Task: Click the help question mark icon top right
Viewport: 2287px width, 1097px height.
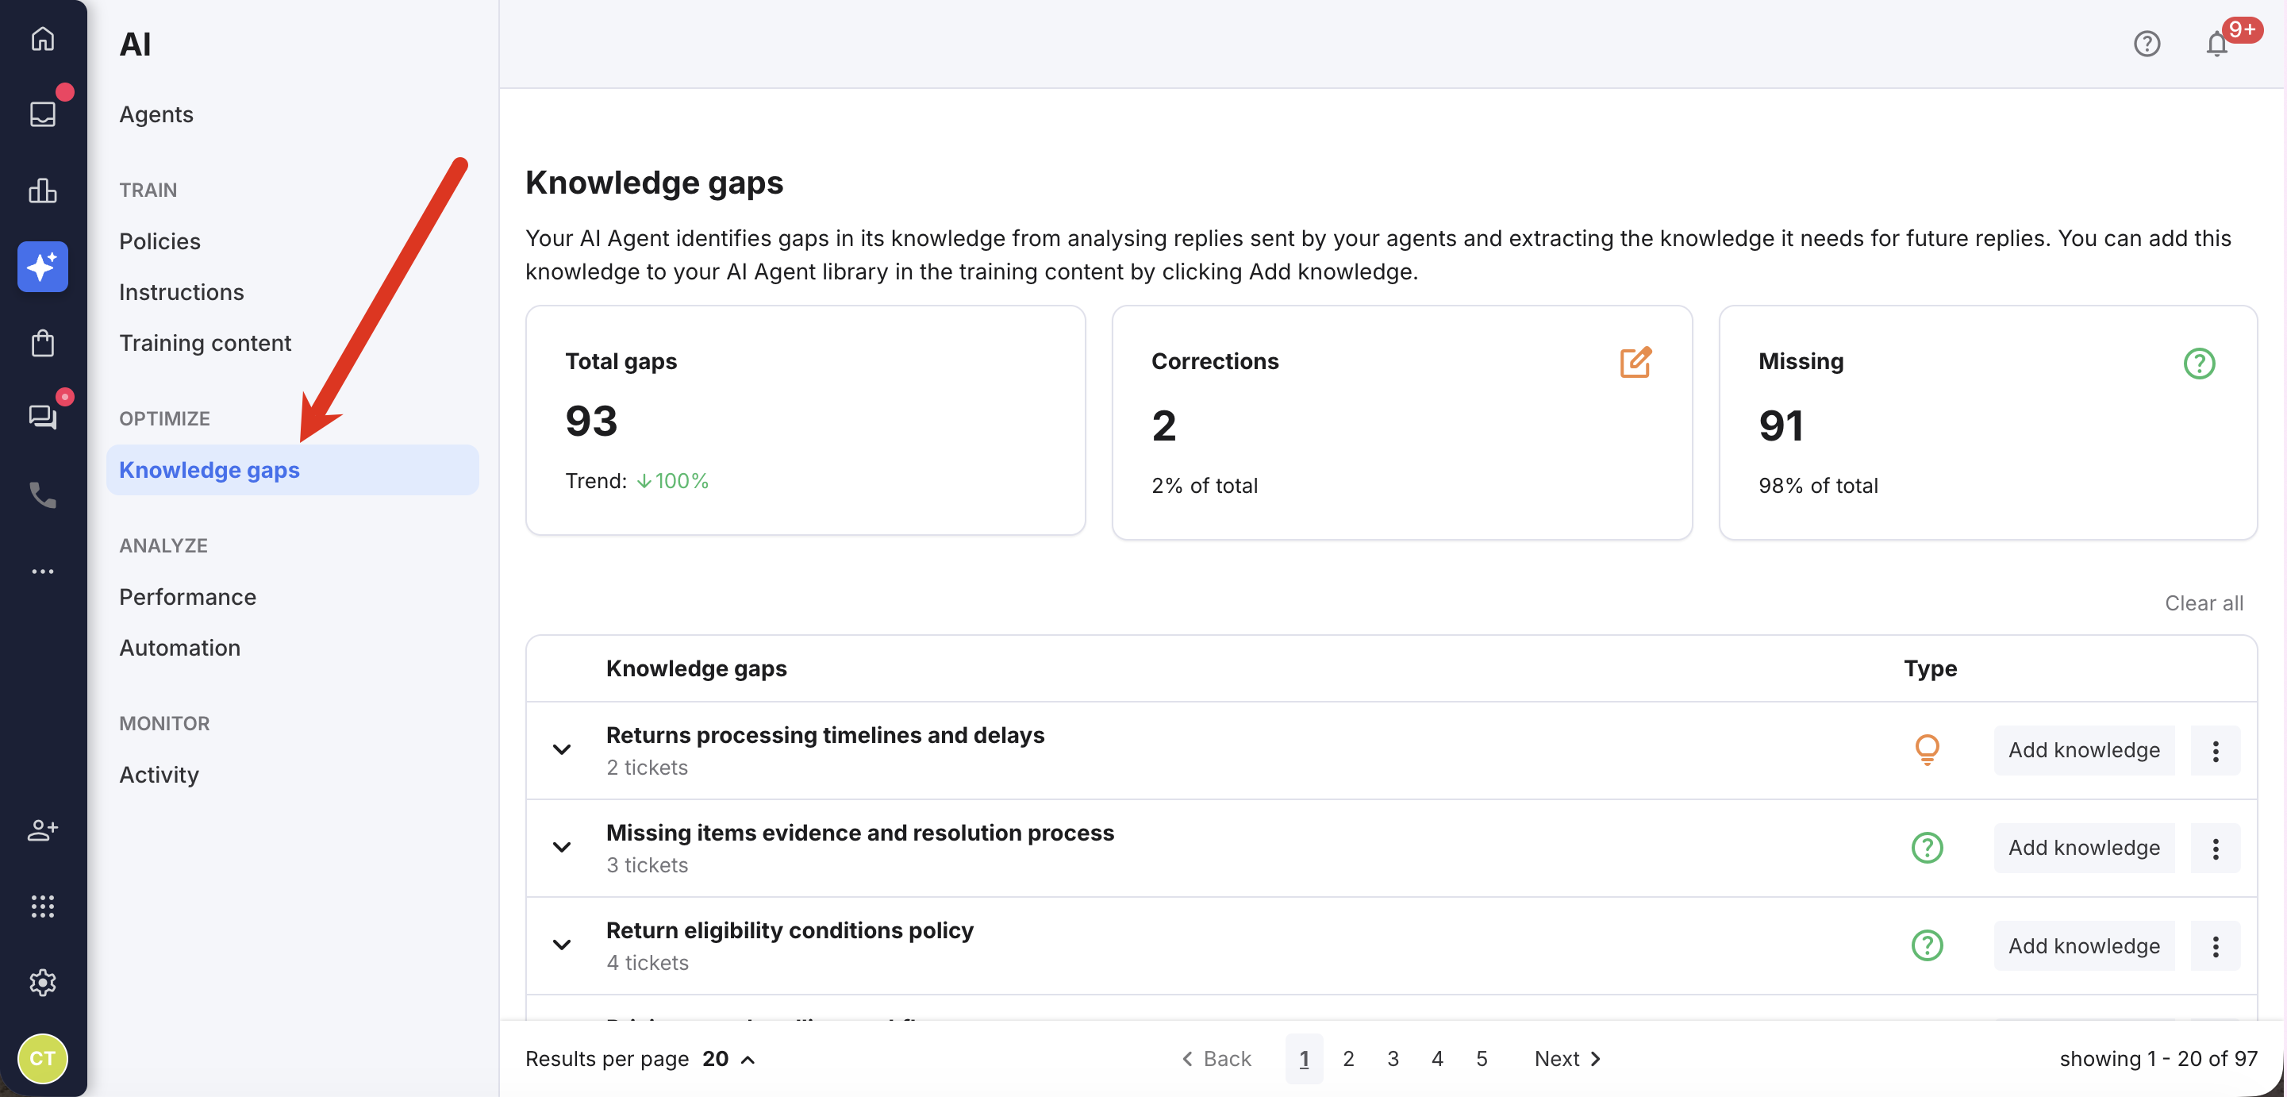Action: point(2147,44)
